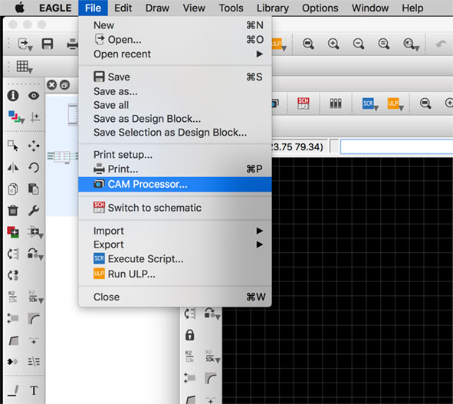Select the Line draw tool

tap(13, 391)
